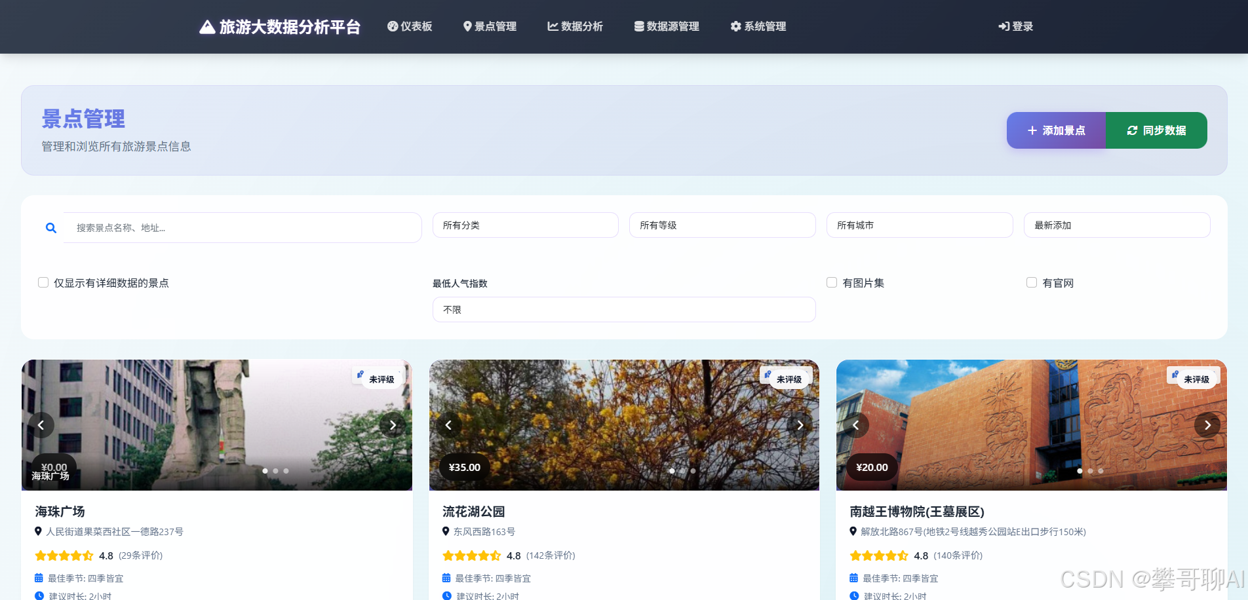The image size is (1248, 600).
Task: Open the 所有分类 dropdown
Action: [x=526, y=225]
